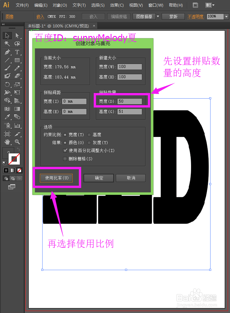Screen dimensions: 230x313
Task: Click the 图像描摹 button
Action: (x=144, y=16)
